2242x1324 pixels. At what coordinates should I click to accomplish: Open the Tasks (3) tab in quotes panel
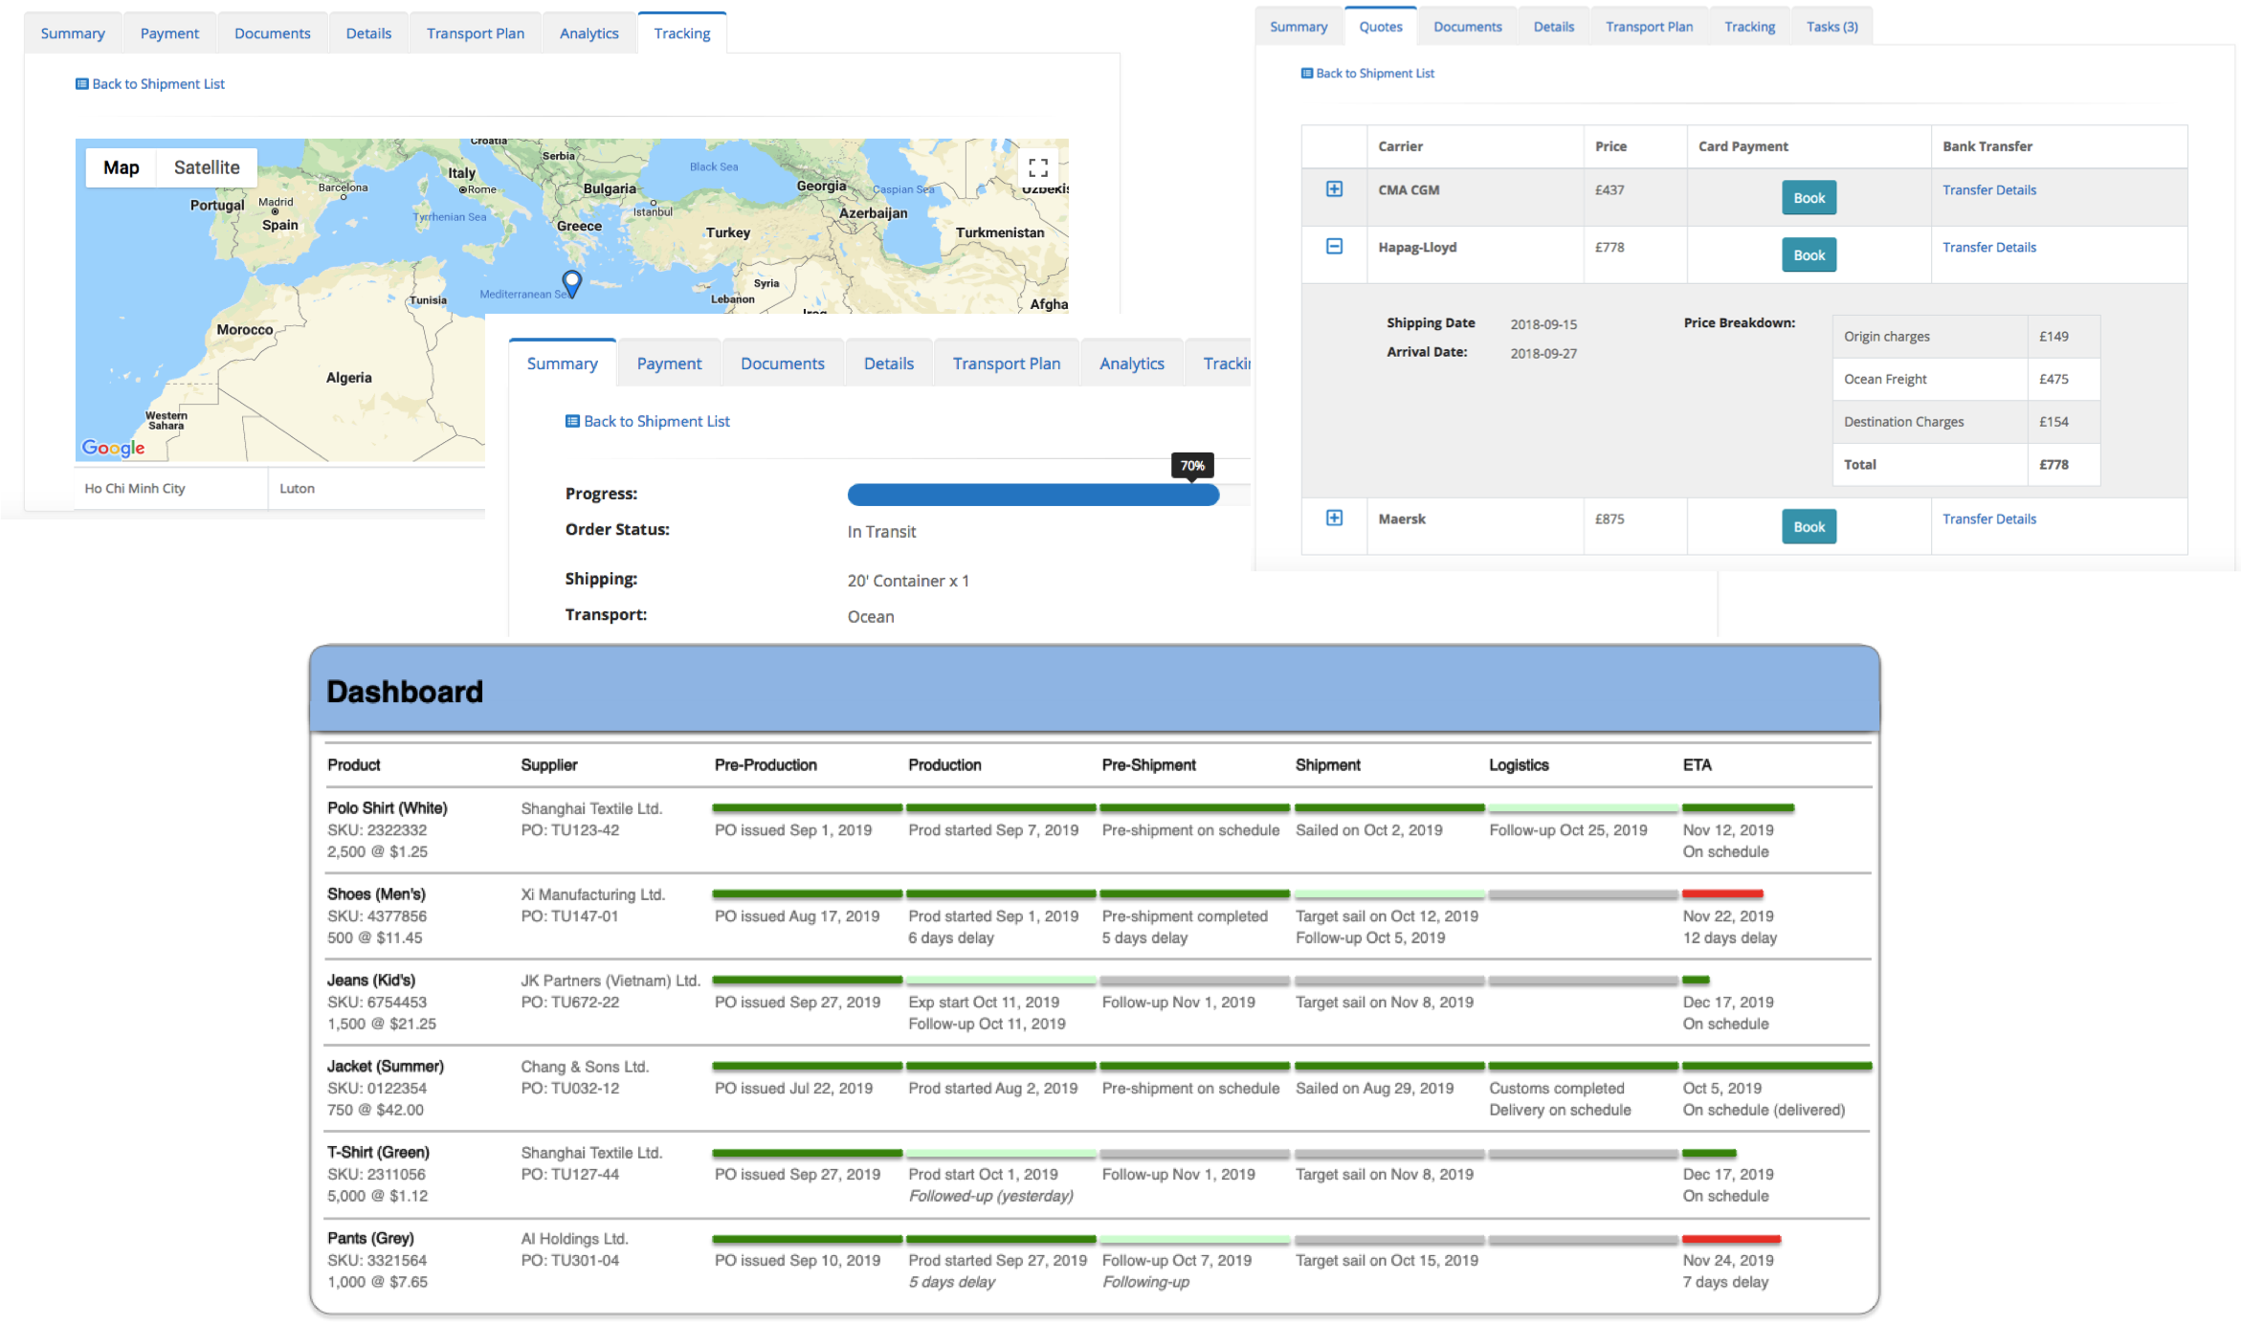click(1832, 27)
